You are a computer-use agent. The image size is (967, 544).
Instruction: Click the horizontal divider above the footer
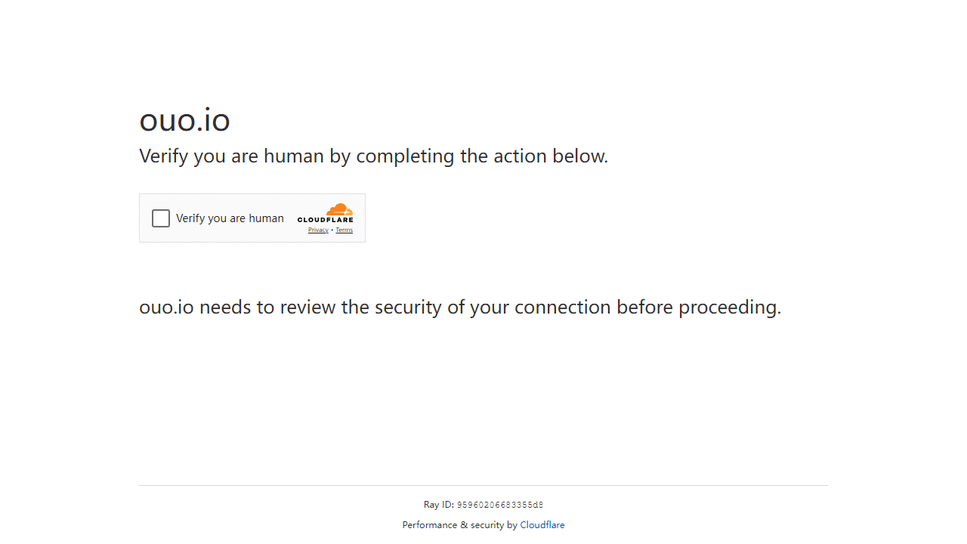[483, 485]
